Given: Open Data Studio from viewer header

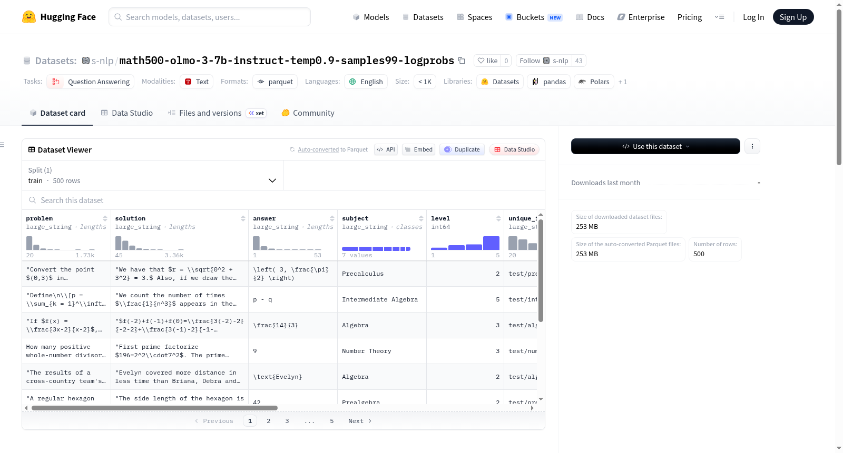Looking at the screenshot, I should click(514, 149).
